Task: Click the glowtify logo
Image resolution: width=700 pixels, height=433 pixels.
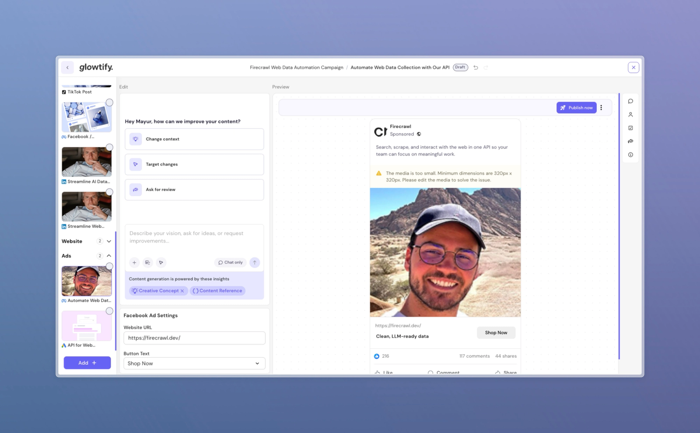Action: [96, 67]
